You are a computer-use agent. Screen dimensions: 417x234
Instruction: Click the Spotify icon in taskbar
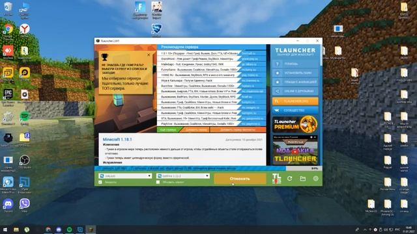click(70, 229)
